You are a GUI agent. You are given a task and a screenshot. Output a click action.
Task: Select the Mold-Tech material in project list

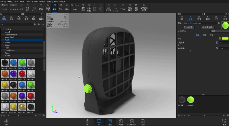(x=182, y=100)
